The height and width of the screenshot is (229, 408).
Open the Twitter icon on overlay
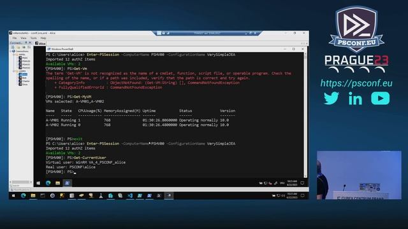pos(331,99)
